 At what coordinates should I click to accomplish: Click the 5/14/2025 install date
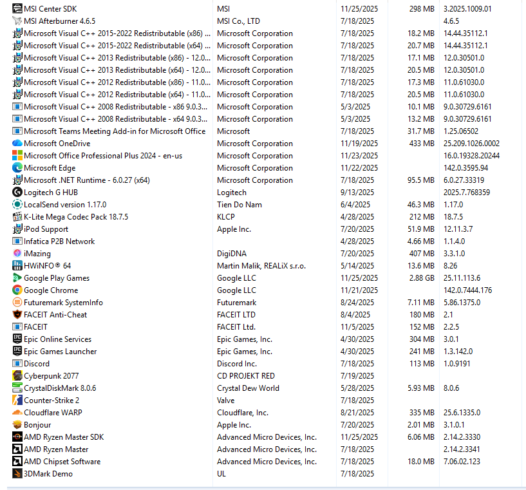point(357,266)
